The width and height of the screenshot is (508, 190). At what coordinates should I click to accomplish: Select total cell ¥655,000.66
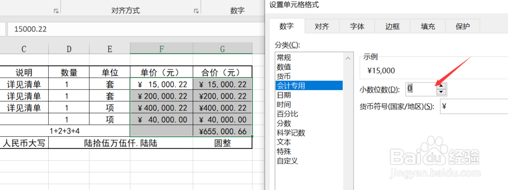223,131
